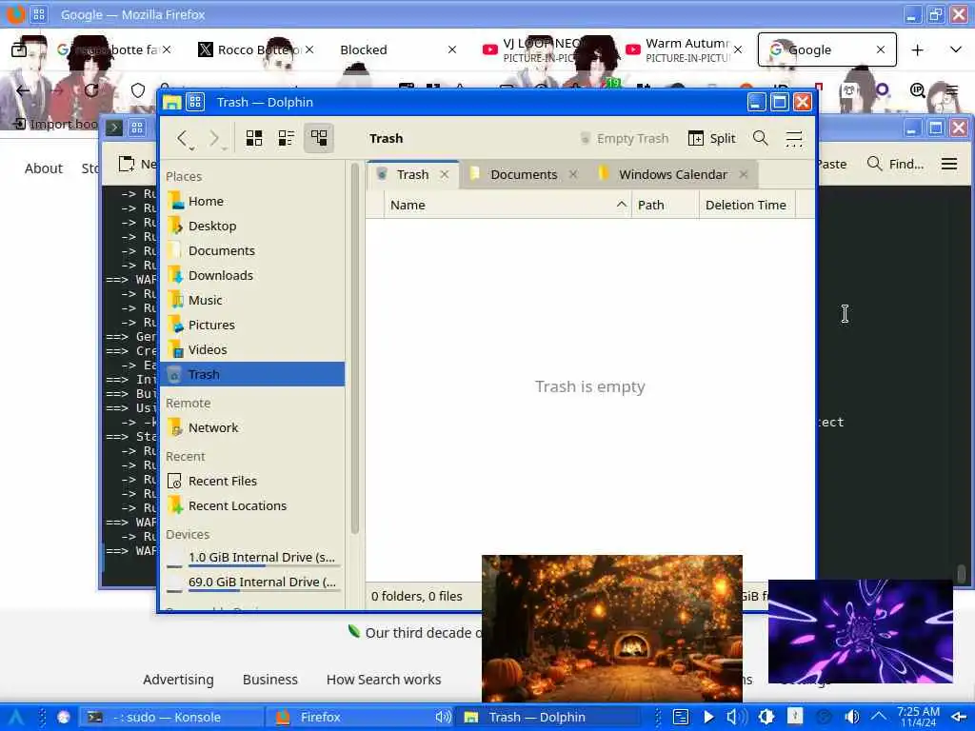
Task: Open Dolphin hamburger menu
Action: (794, 138)
